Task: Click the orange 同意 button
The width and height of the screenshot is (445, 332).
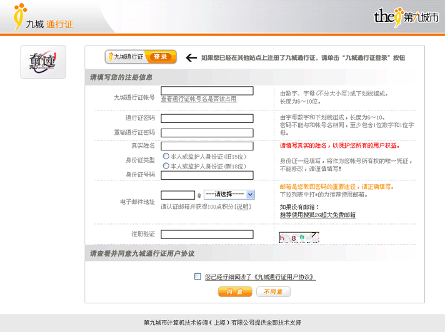Action: (x=235, y=292)
